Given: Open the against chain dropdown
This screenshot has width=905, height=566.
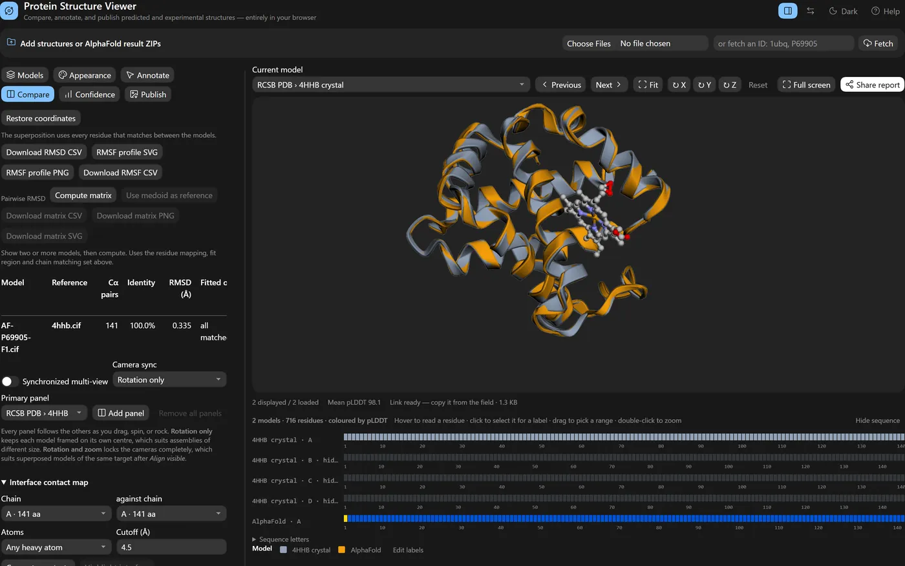Looking at the screenshot, I should pyautogui.click(x=171, y=514).
